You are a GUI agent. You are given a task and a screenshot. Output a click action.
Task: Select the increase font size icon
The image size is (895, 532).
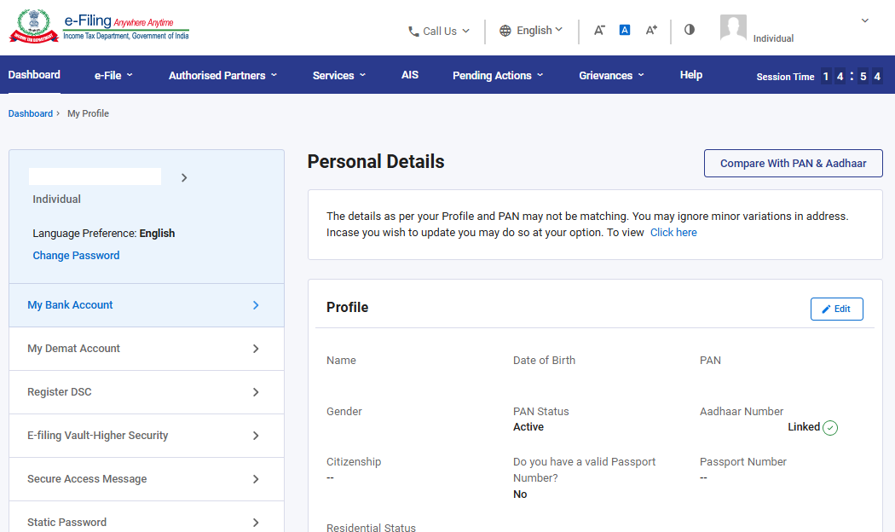coord(651,29)
